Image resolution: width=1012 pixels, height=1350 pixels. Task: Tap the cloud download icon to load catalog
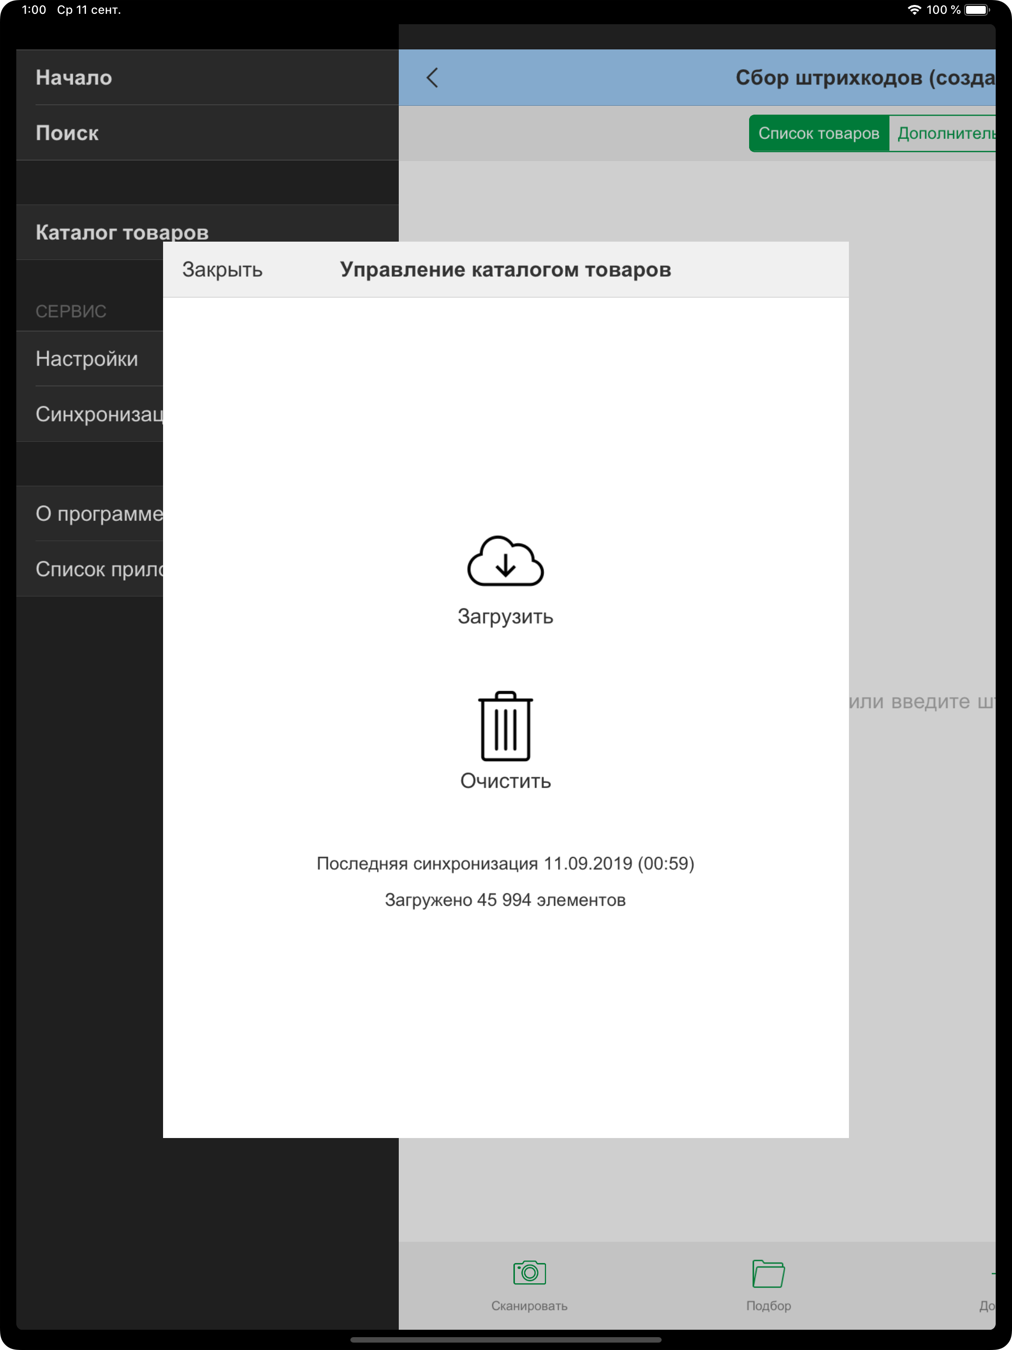[x=506, y=561]
